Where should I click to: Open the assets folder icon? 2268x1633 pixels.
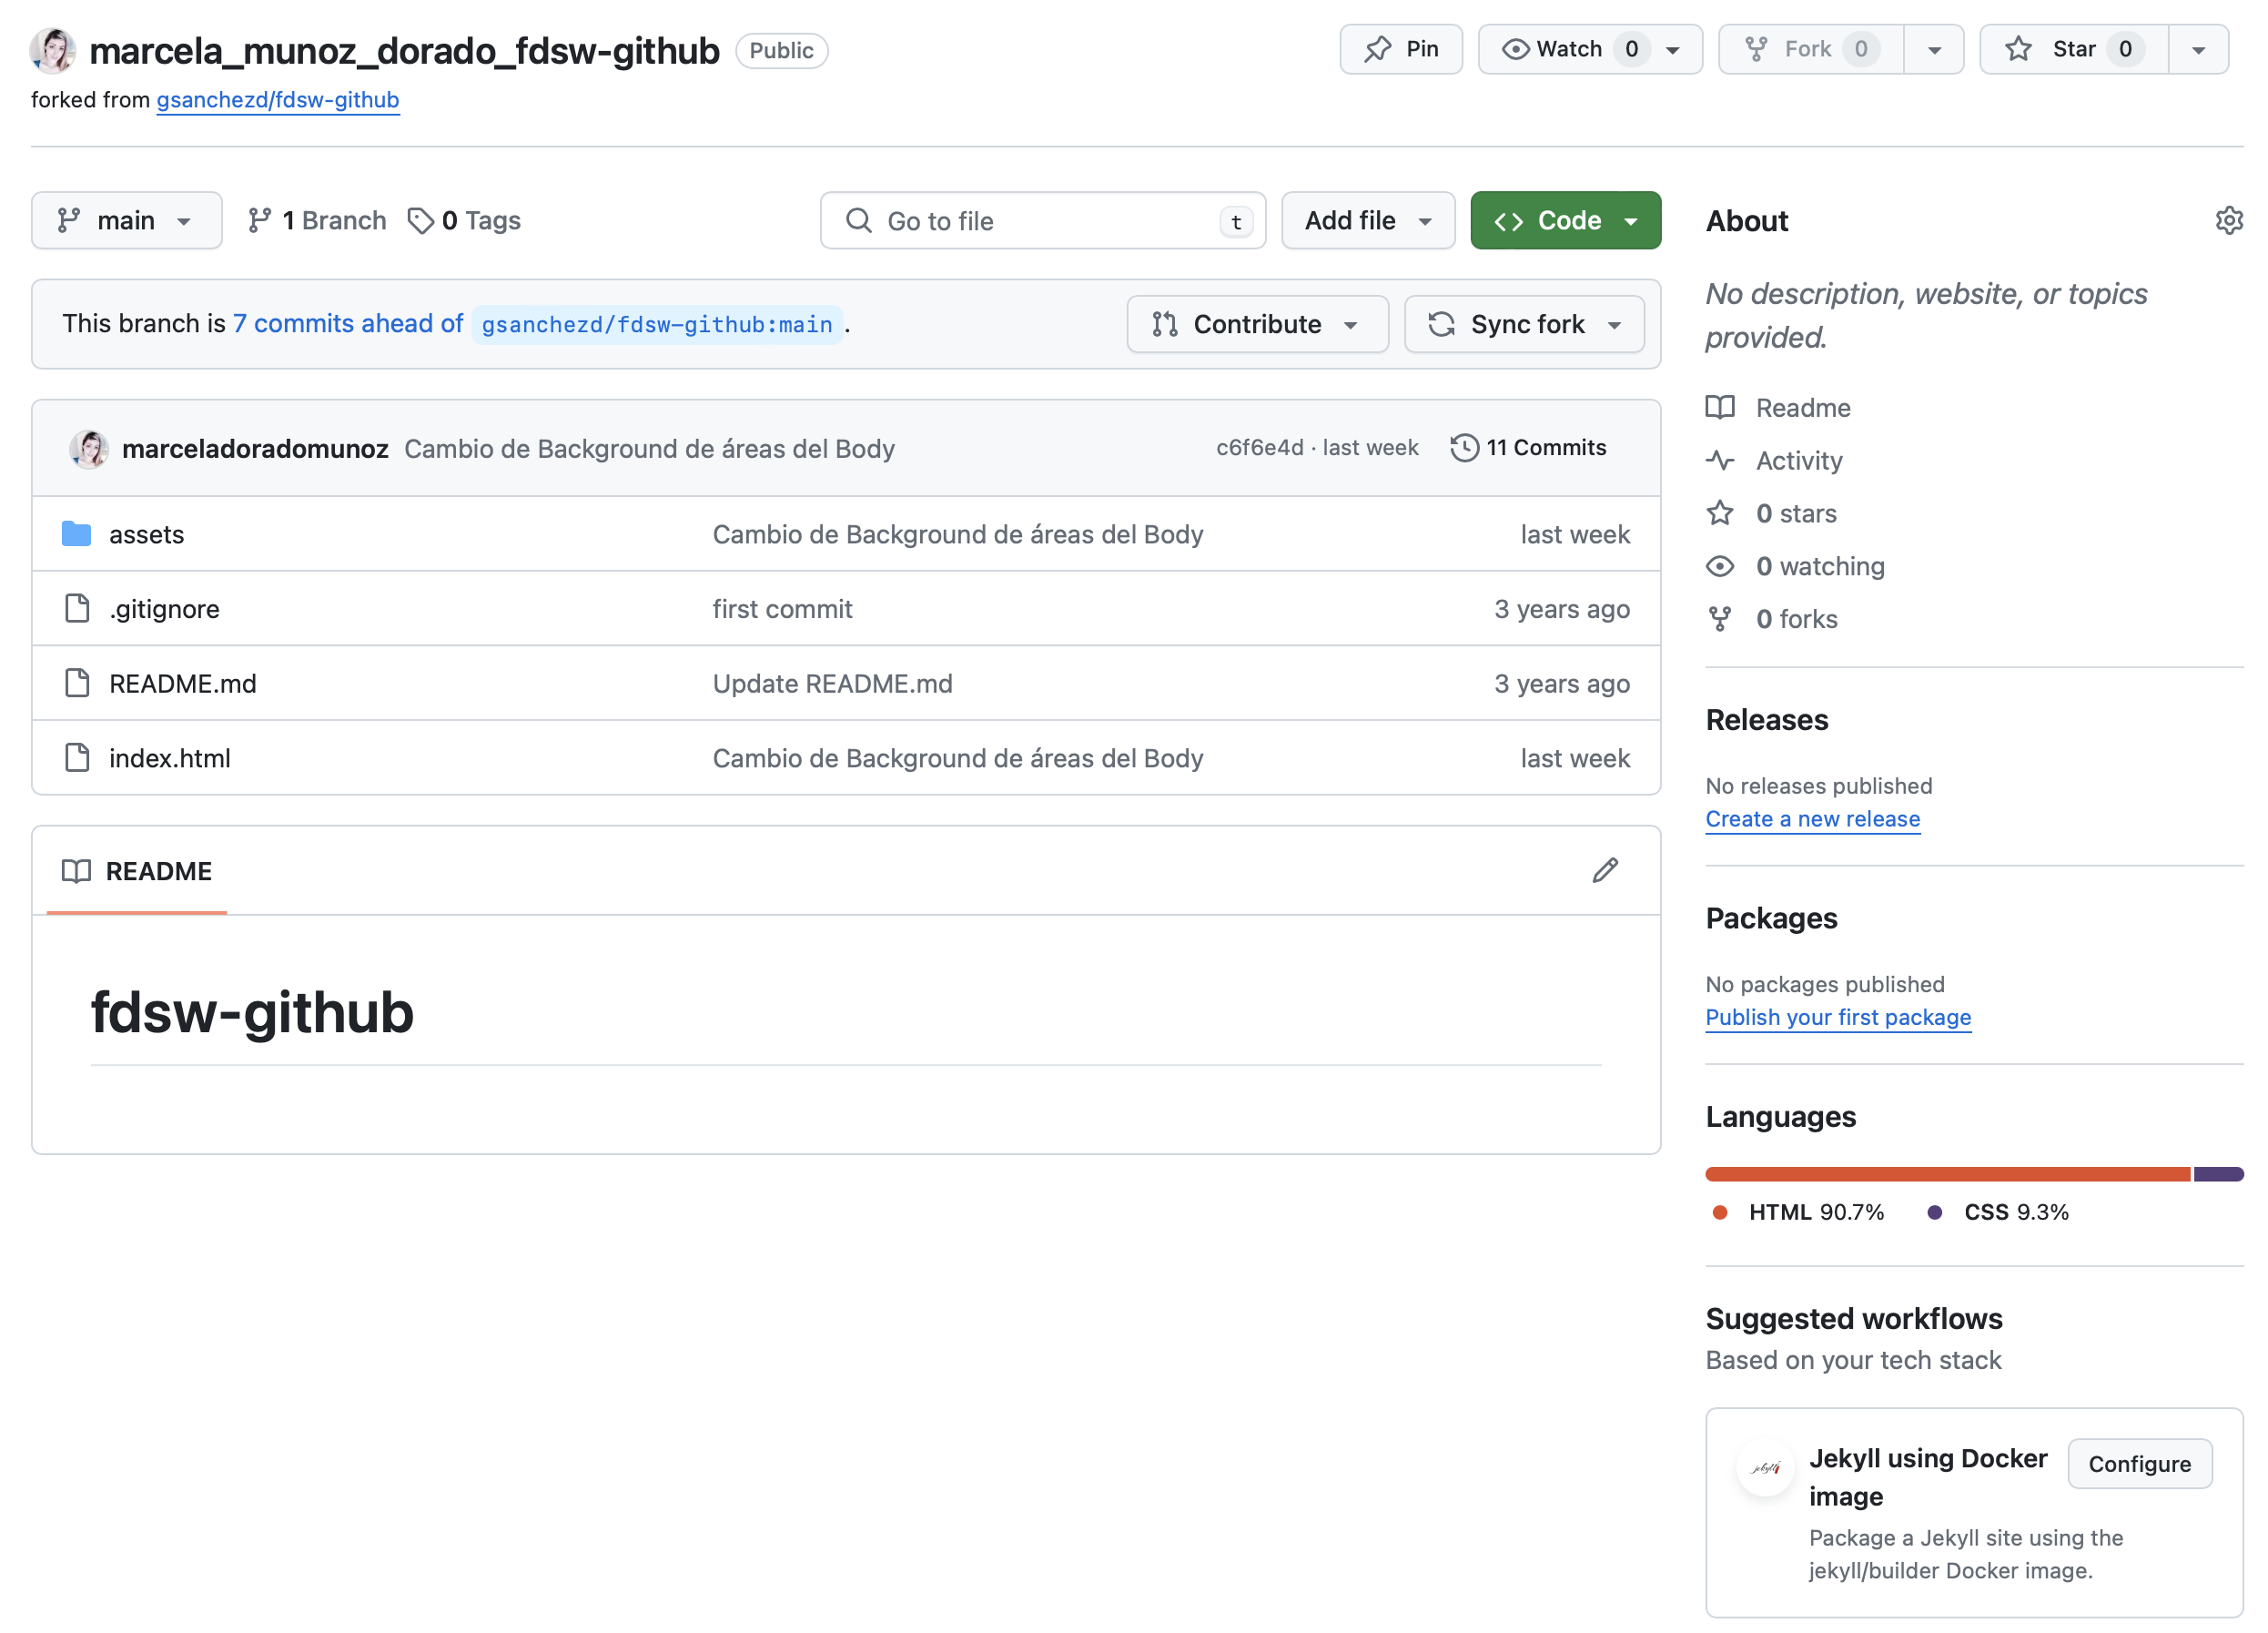click(76, 534)
